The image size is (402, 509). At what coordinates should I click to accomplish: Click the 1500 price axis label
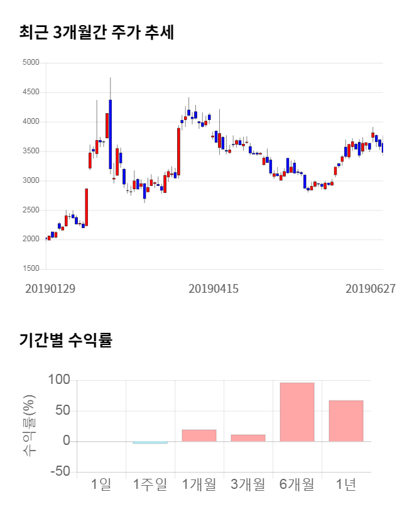pyautogui.click(x=31, y=269)
